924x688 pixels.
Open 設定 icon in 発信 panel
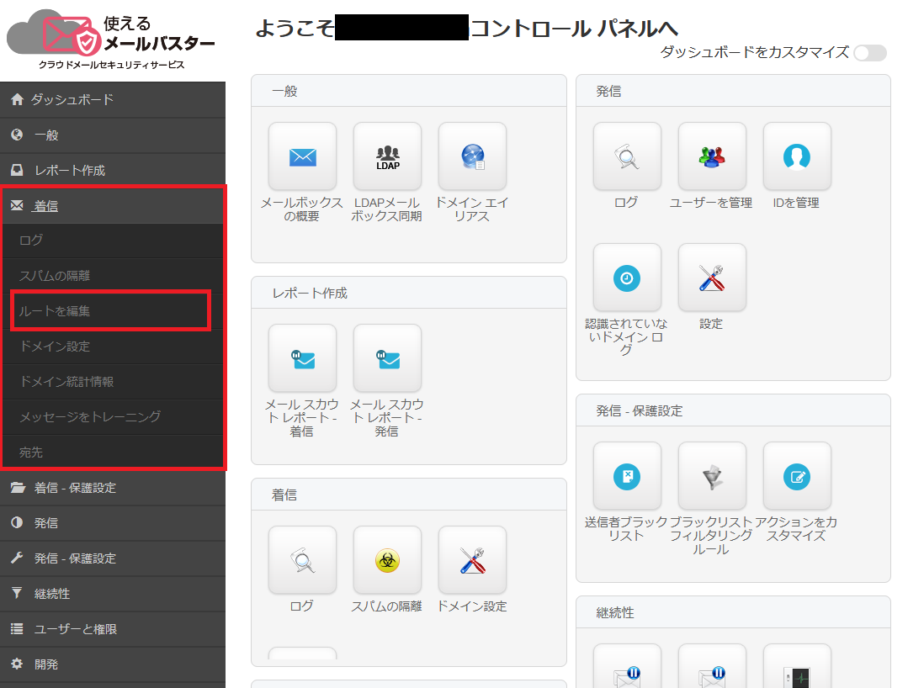pos(712,278)
